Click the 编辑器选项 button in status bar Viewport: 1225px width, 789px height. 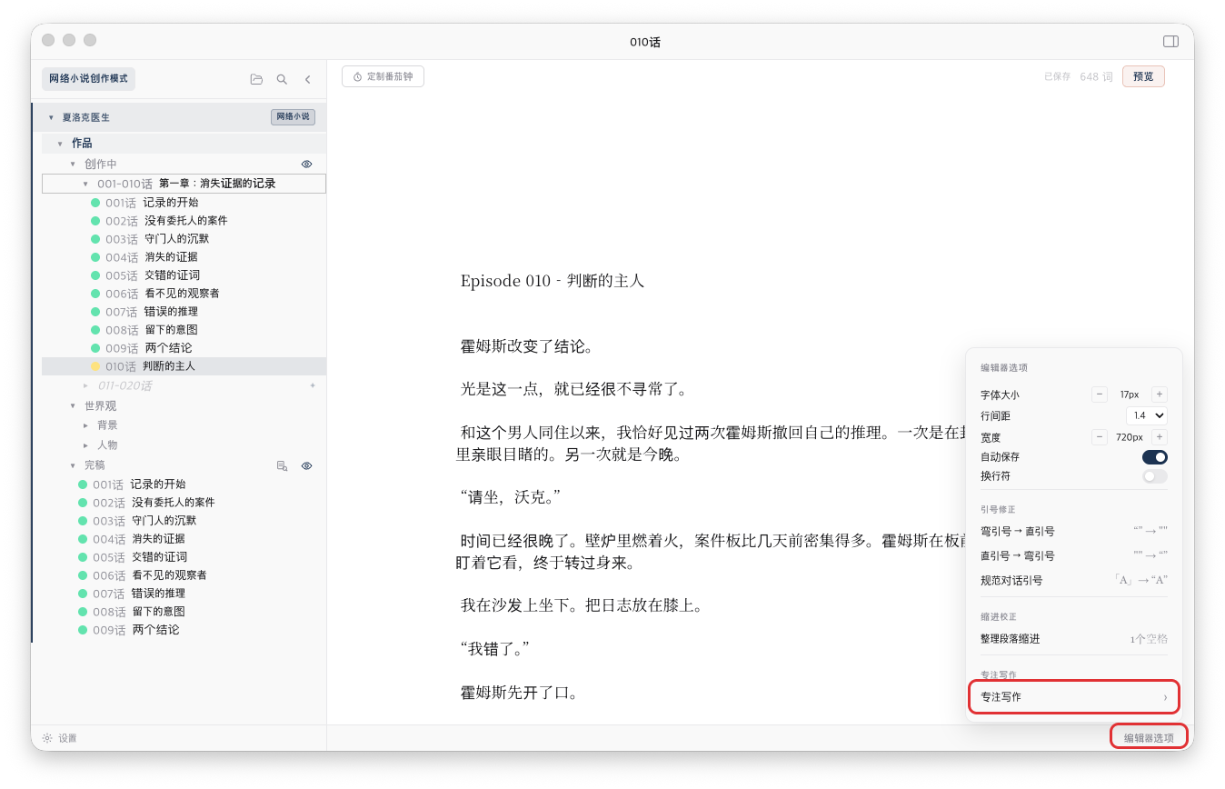point(1149,738)
